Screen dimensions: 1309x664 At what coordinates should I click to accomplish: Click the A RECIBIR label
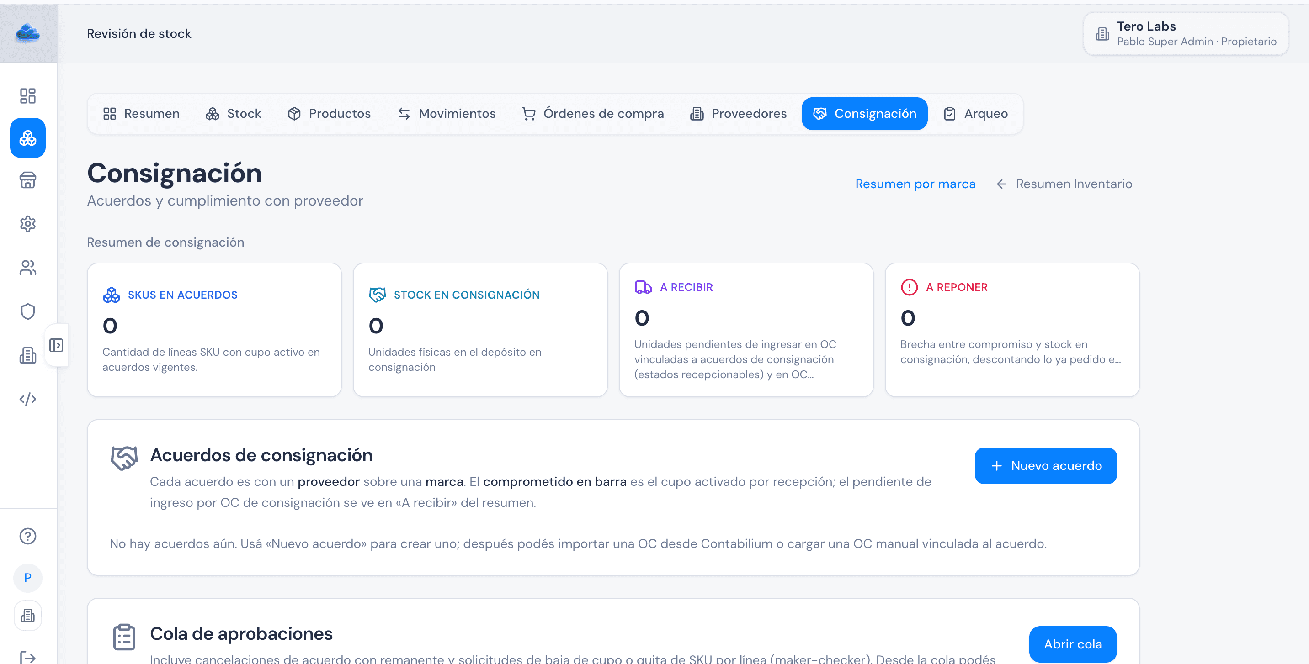pos(686,287)
